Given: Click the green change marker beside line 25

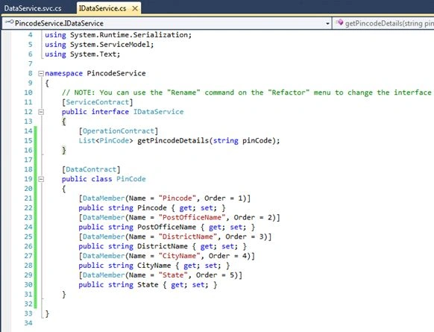Looking at the screenshot, I should click(36, 237).
